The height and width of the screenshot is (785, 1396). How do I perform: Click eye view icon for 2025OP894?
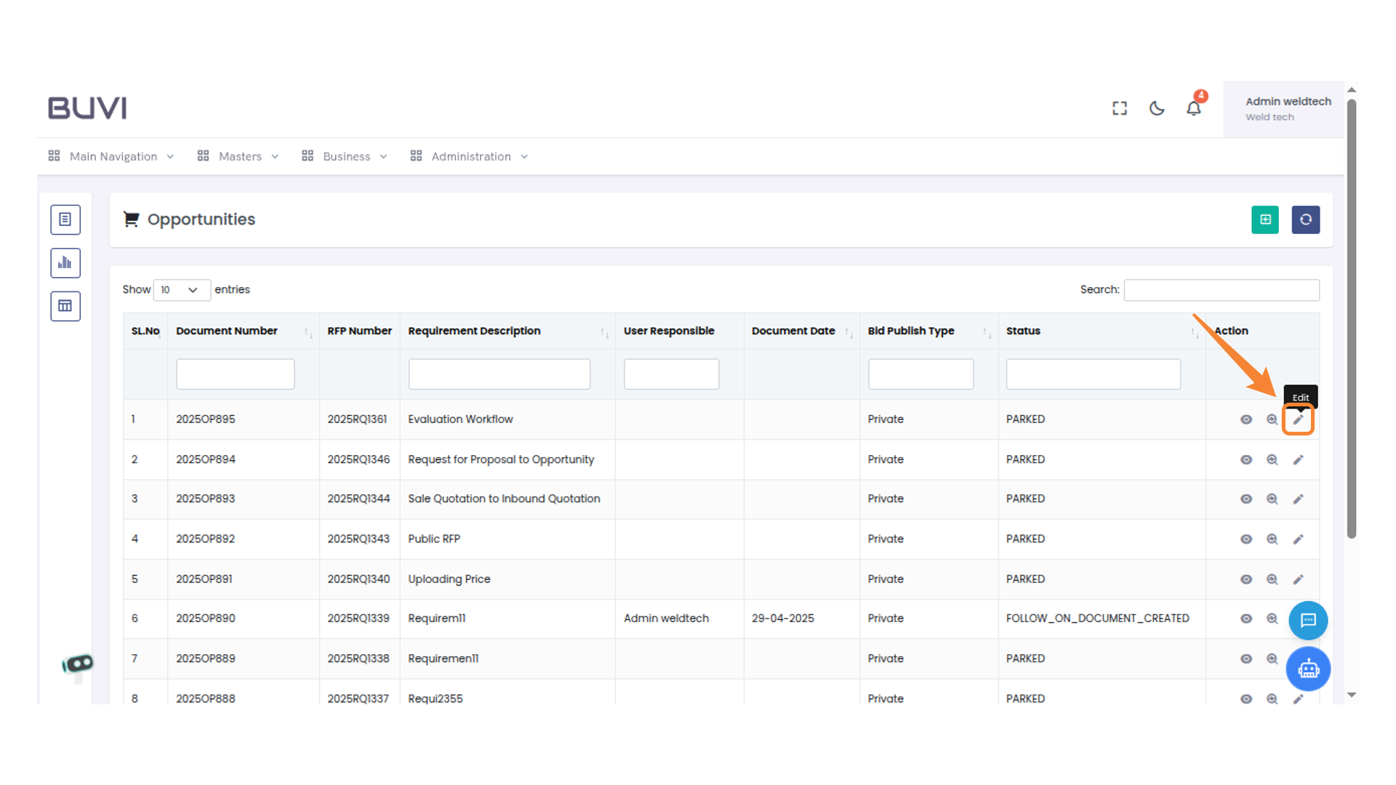click(1246, 459)
